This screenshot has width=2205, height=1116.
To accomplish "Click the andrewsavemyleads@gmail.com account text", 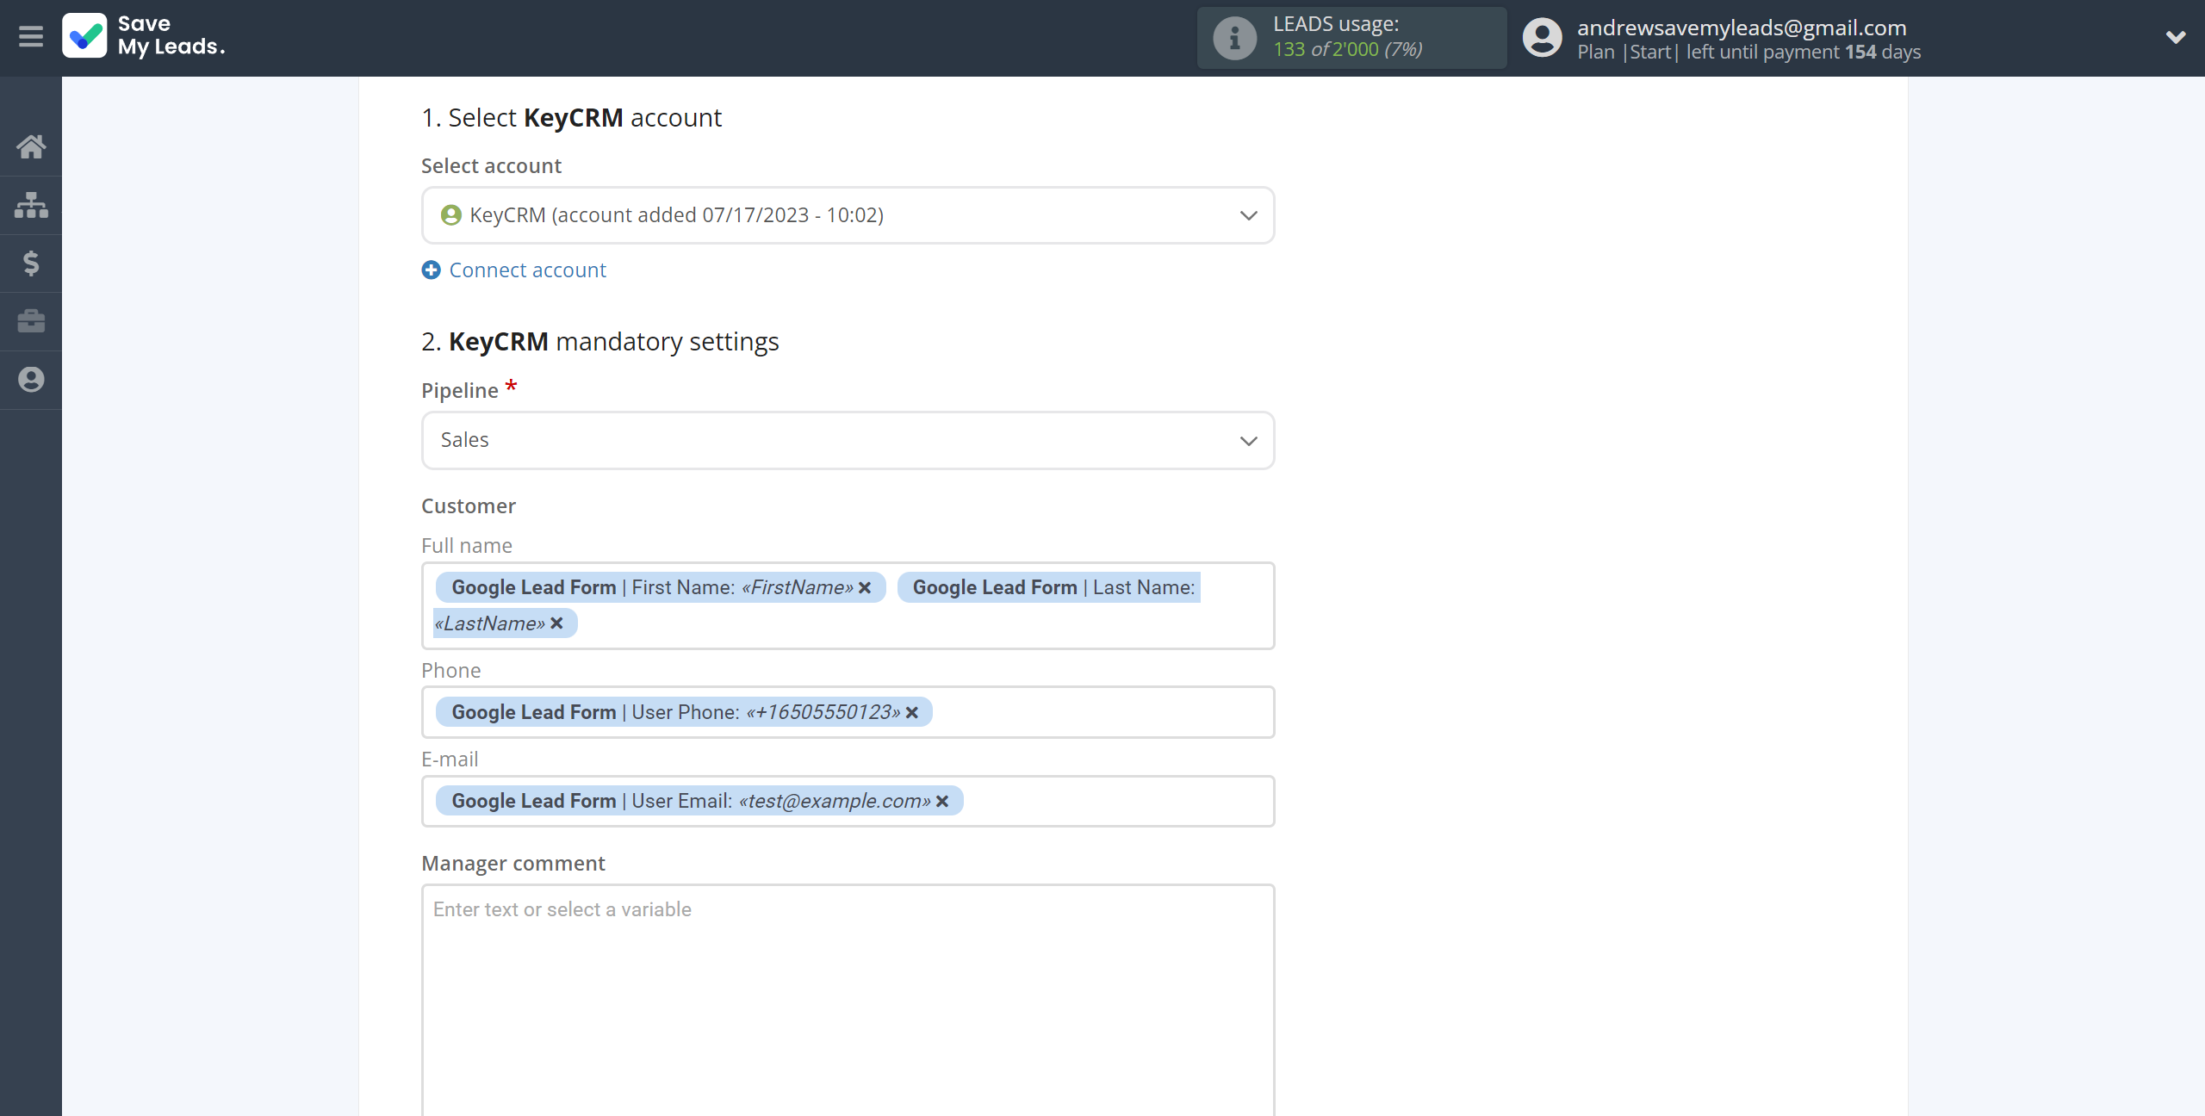I will pos(1742,28).
